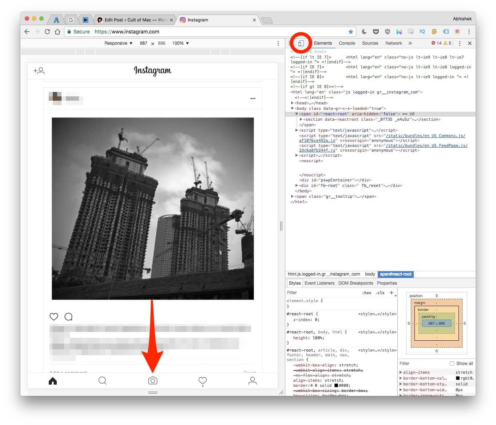Expand the head element node
Viewport: 496px width, 425px height.
pos(293,103)
